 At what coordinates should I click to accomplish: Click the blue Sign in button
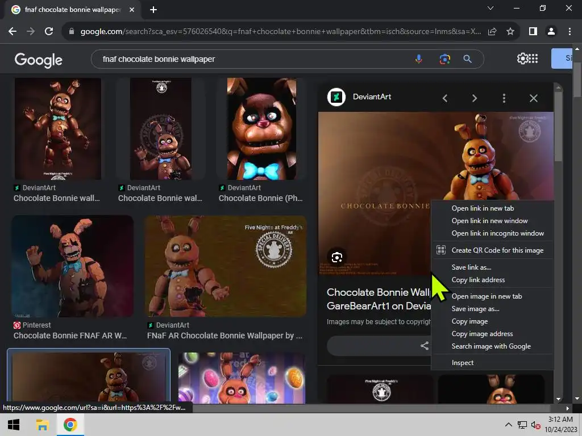tap(562, 58)
